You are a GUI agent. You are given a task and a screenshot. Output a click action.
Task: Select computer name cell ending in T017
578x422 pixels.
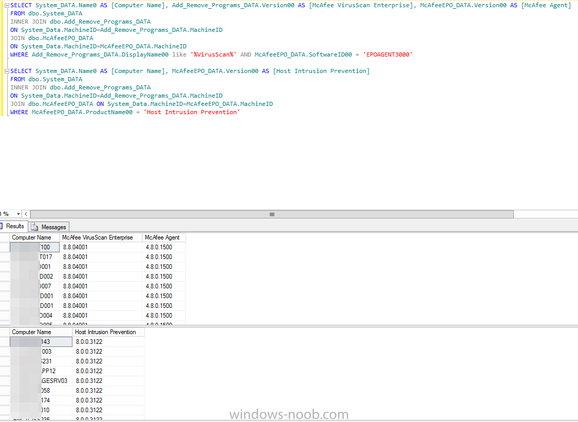34,256
